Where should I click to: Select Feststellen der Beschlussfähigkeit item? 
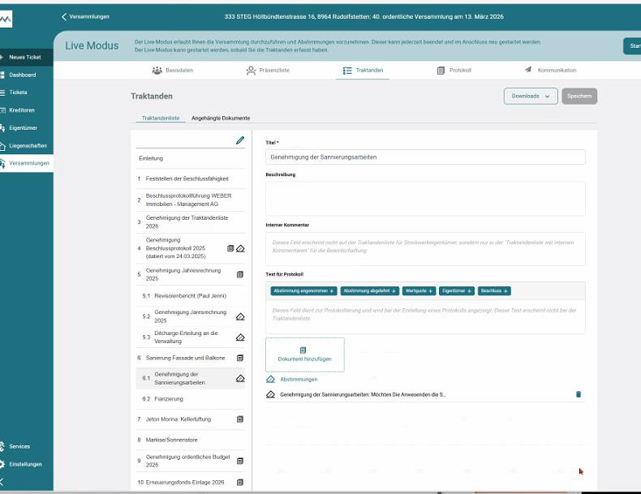click(x=191, y=178)
